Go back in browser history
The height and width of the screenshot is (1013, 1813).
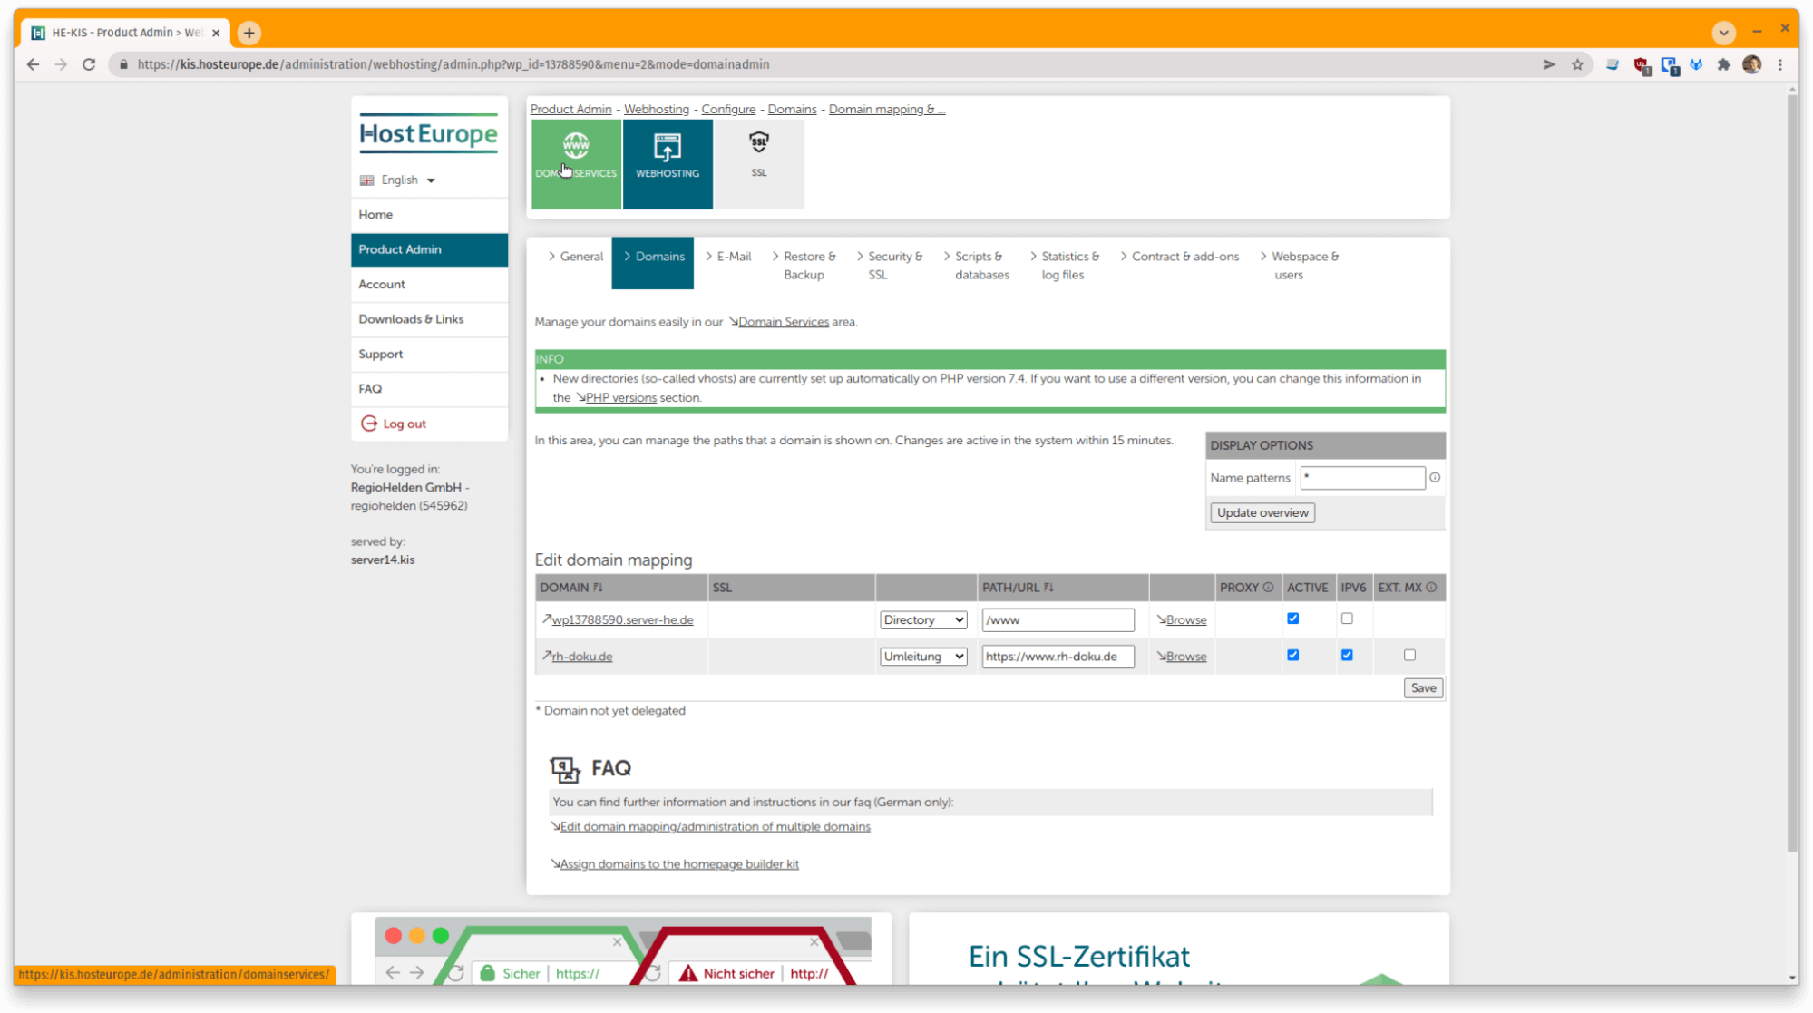pyautogui.click(x=34, y=64)
